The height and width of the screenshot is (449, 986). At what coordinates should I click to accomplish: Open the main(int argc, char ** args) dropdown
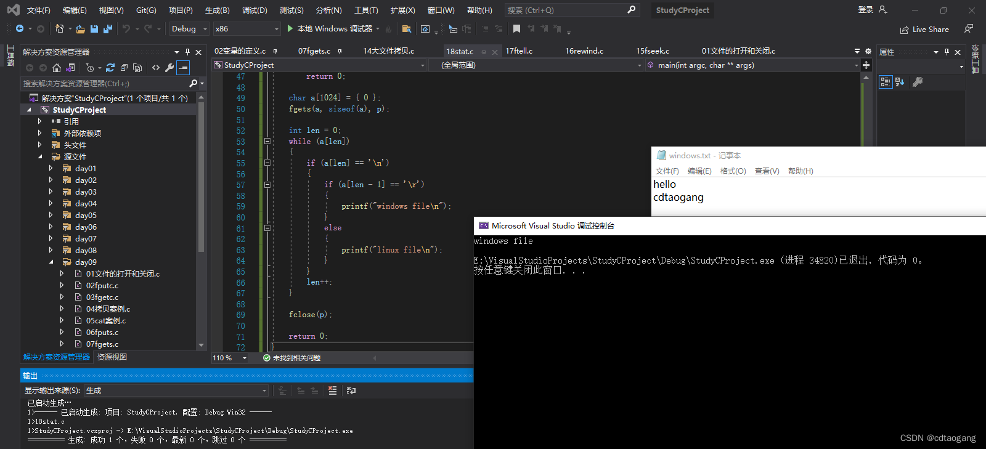(752, 65)
